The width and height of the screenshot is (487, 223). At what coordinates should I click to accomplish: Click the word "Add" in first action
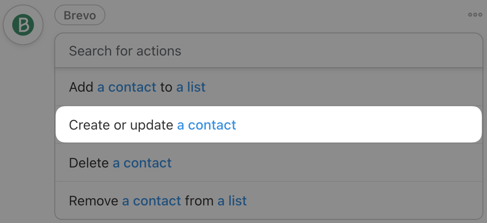coord(81,87)
